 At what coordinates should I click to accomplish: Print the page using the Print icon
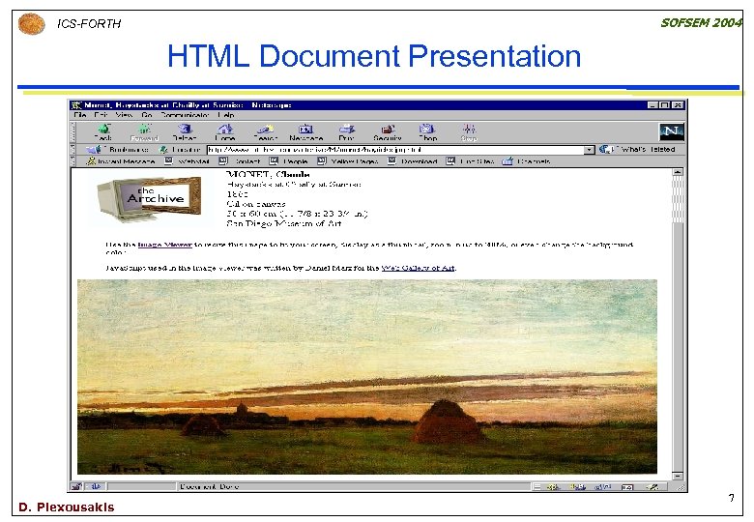[346, 132]
